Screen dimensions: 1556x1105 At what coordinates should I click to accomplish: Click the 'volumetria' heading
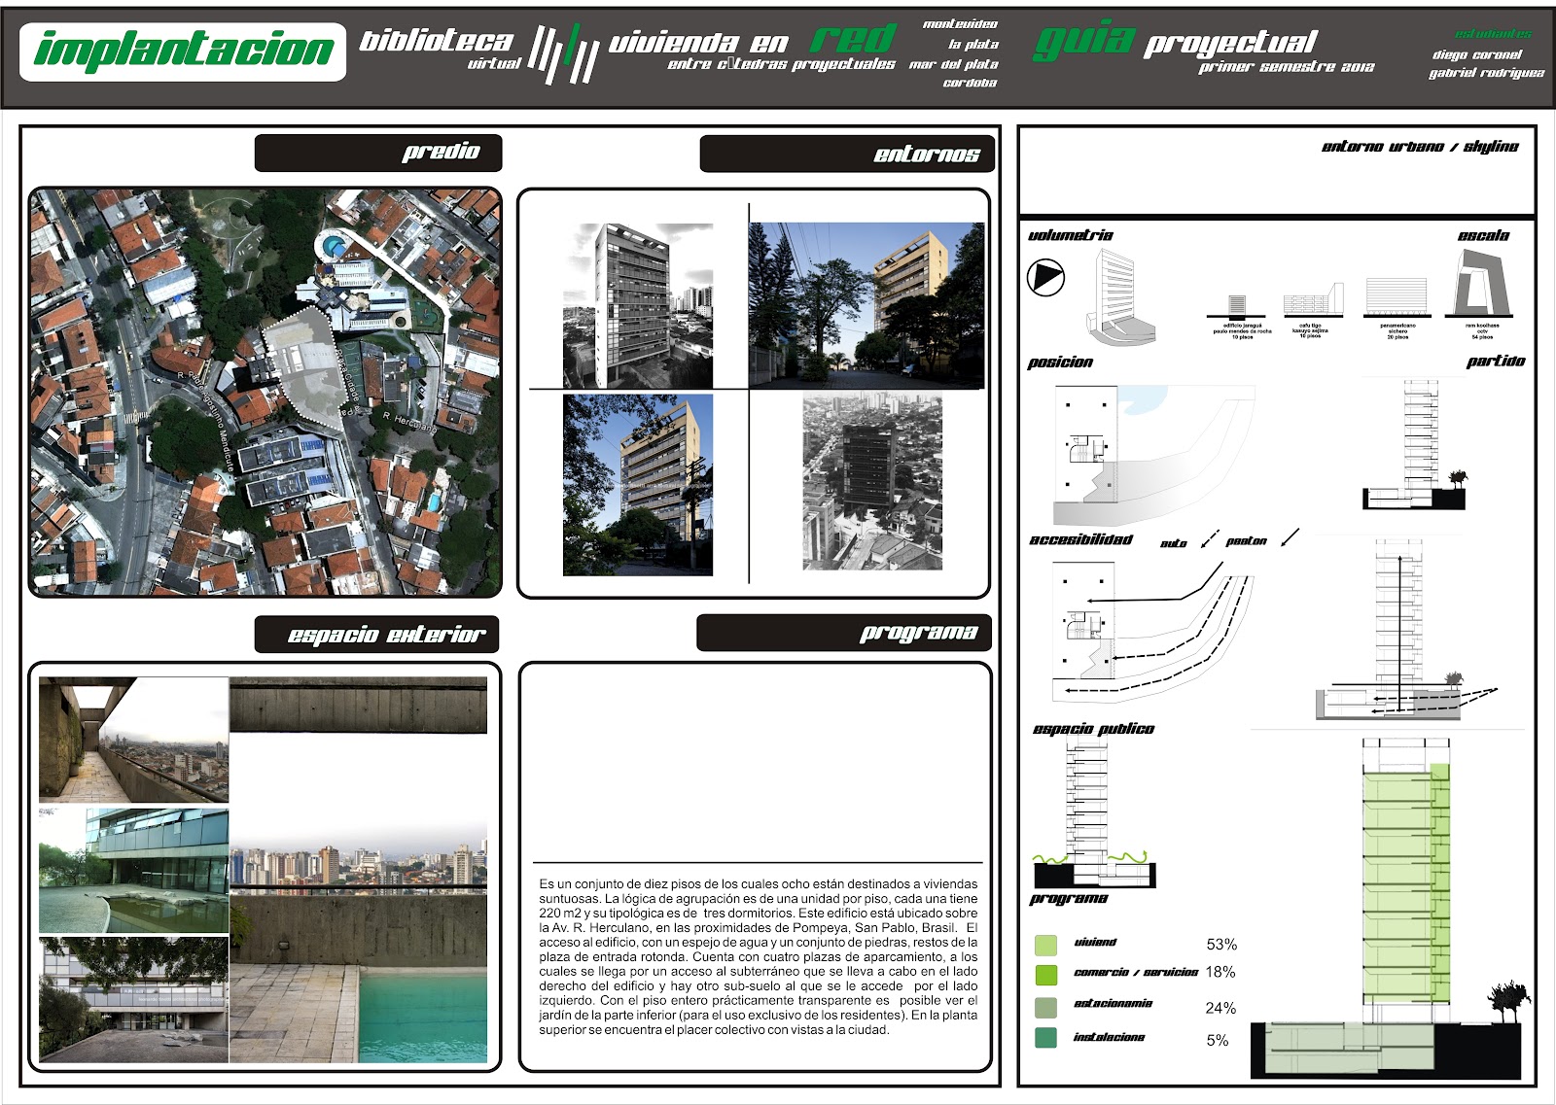click(1070, 235)
